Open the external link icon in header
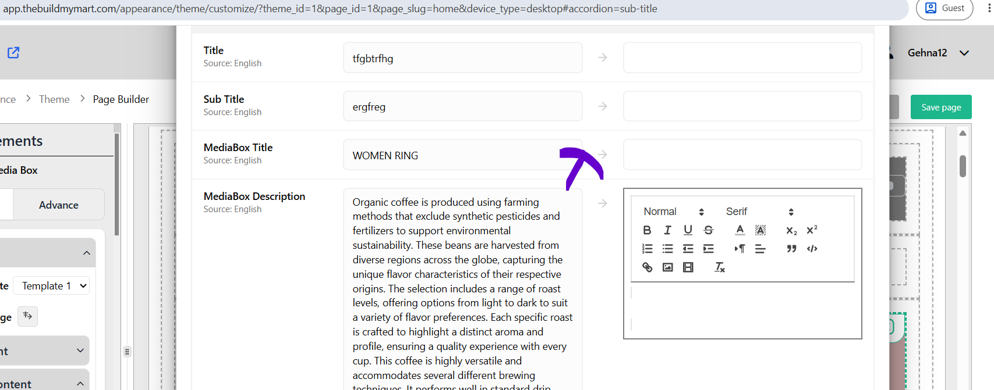The height and width of the screenshot is (390, 994). pyautogui.click(x=13, y=53)
